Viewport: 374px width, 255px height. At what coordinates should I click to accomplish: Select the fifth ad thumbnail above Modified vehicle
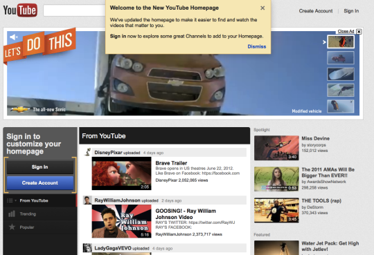pyautogui.click(x=341, y=106)
